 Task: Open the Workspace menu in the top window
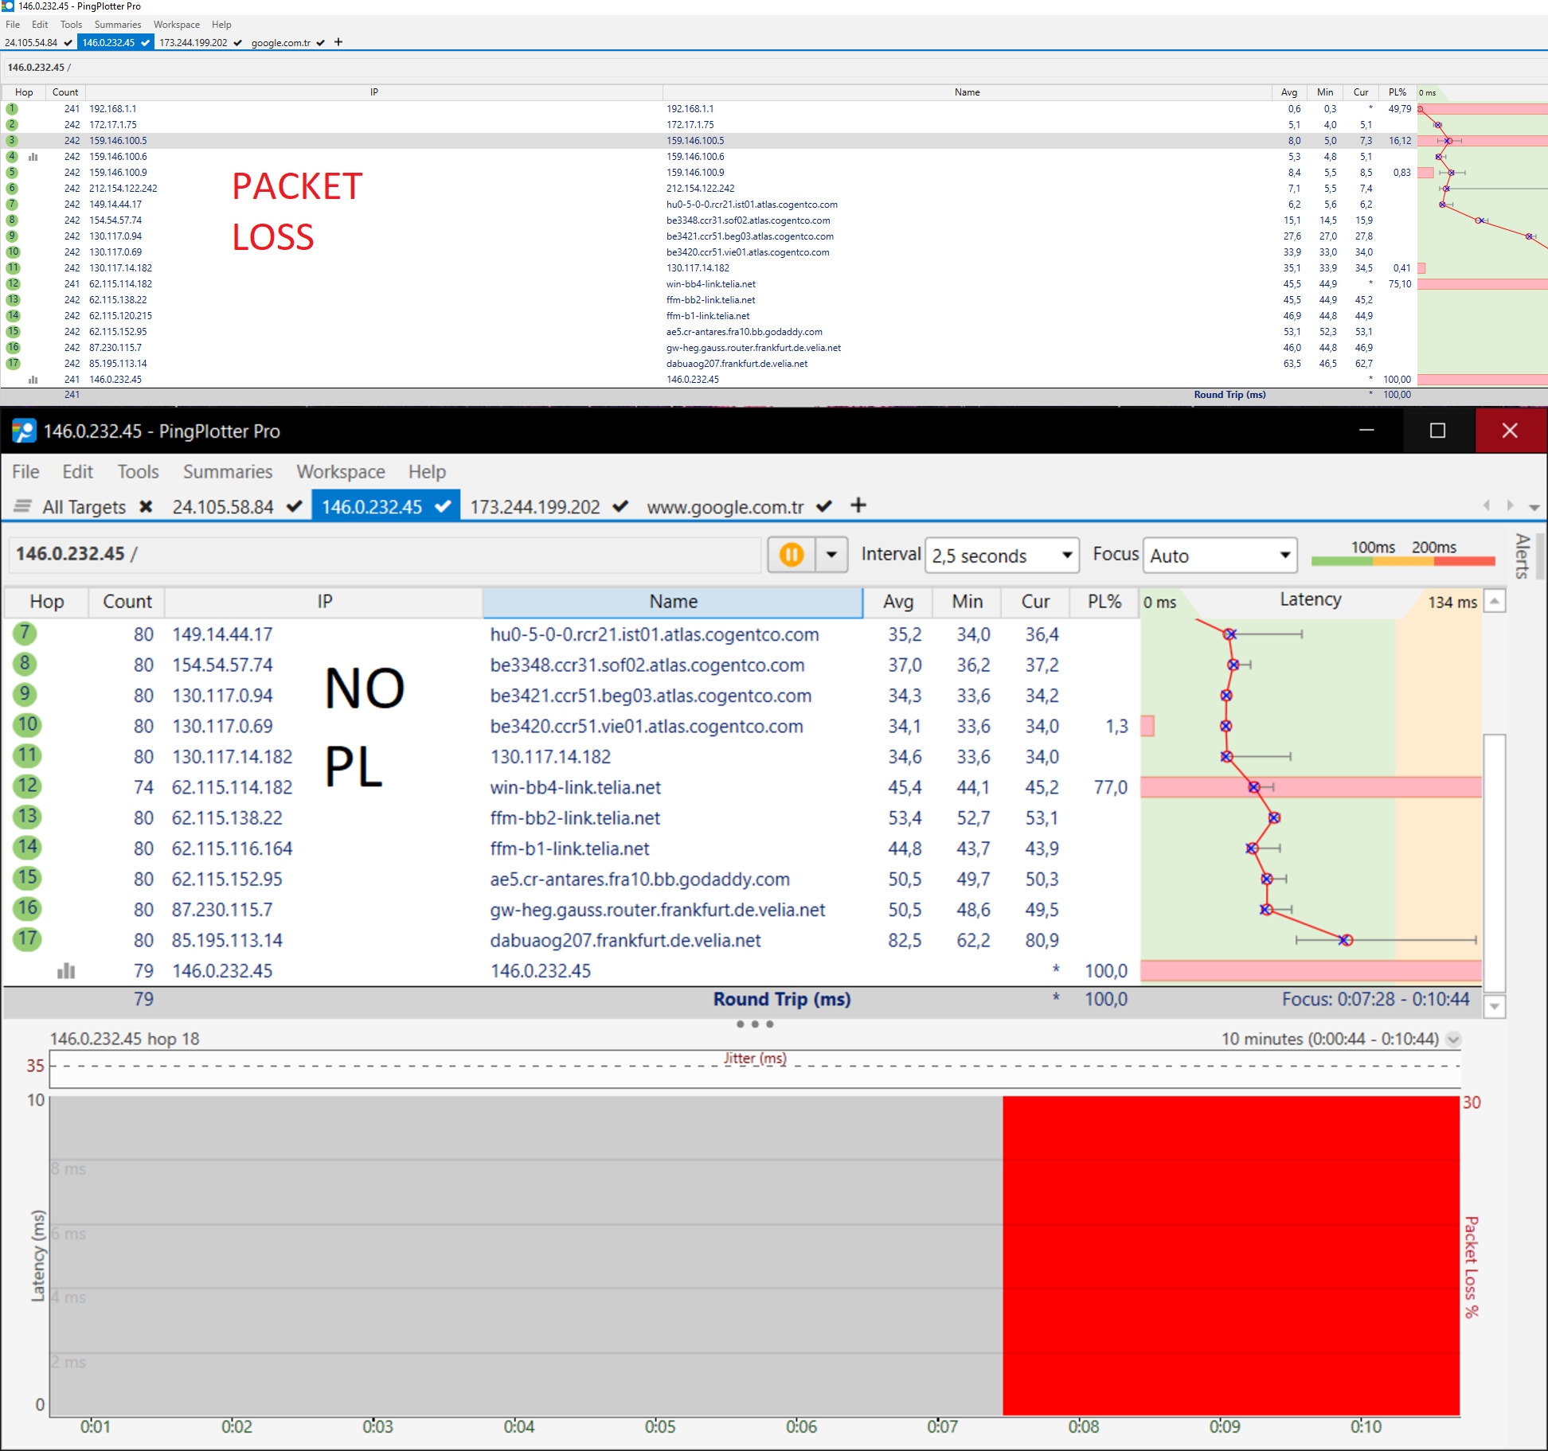click(177, 25)
